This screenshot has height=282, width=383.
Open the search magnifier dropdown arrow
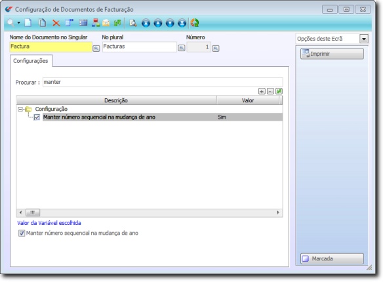coord(19,23)
